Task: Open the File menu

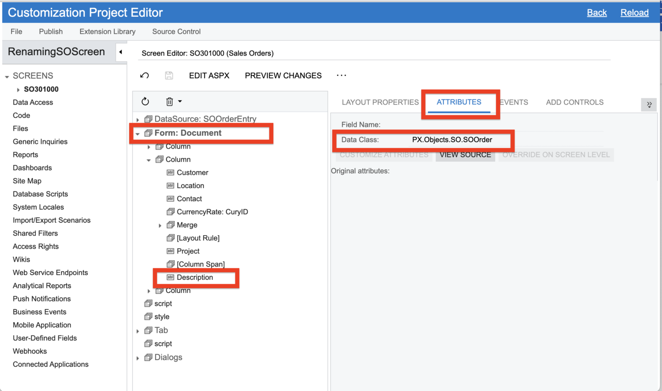Action: 16,31
